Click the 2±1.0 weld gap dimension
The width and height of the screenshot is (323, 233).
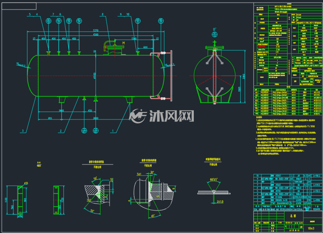click(220, 201)
